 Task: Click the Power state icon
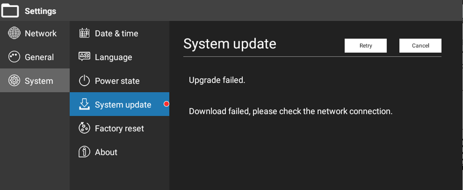click(x=84, y=81)
